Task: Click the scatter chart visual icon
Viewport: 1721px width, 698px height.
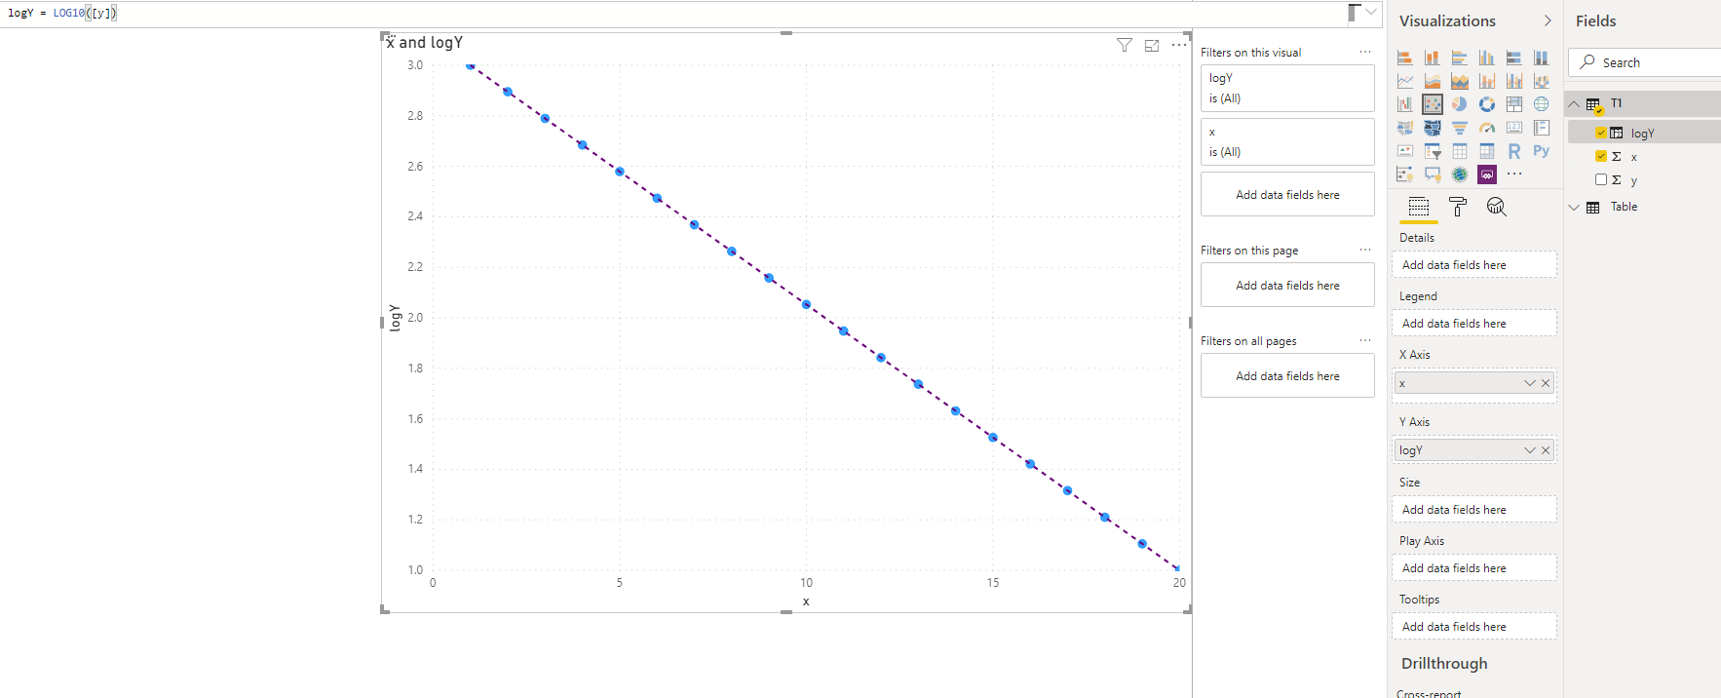Action: coord(1432,104)
